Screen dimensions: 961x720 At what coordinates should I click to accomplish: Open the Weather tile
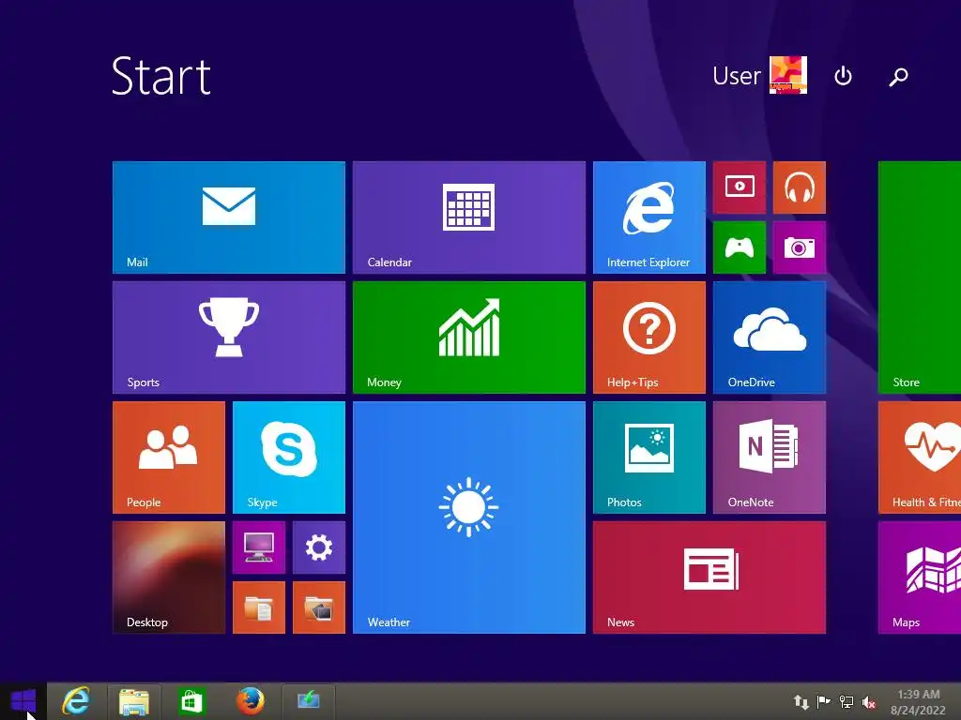[x=469, y=517]
